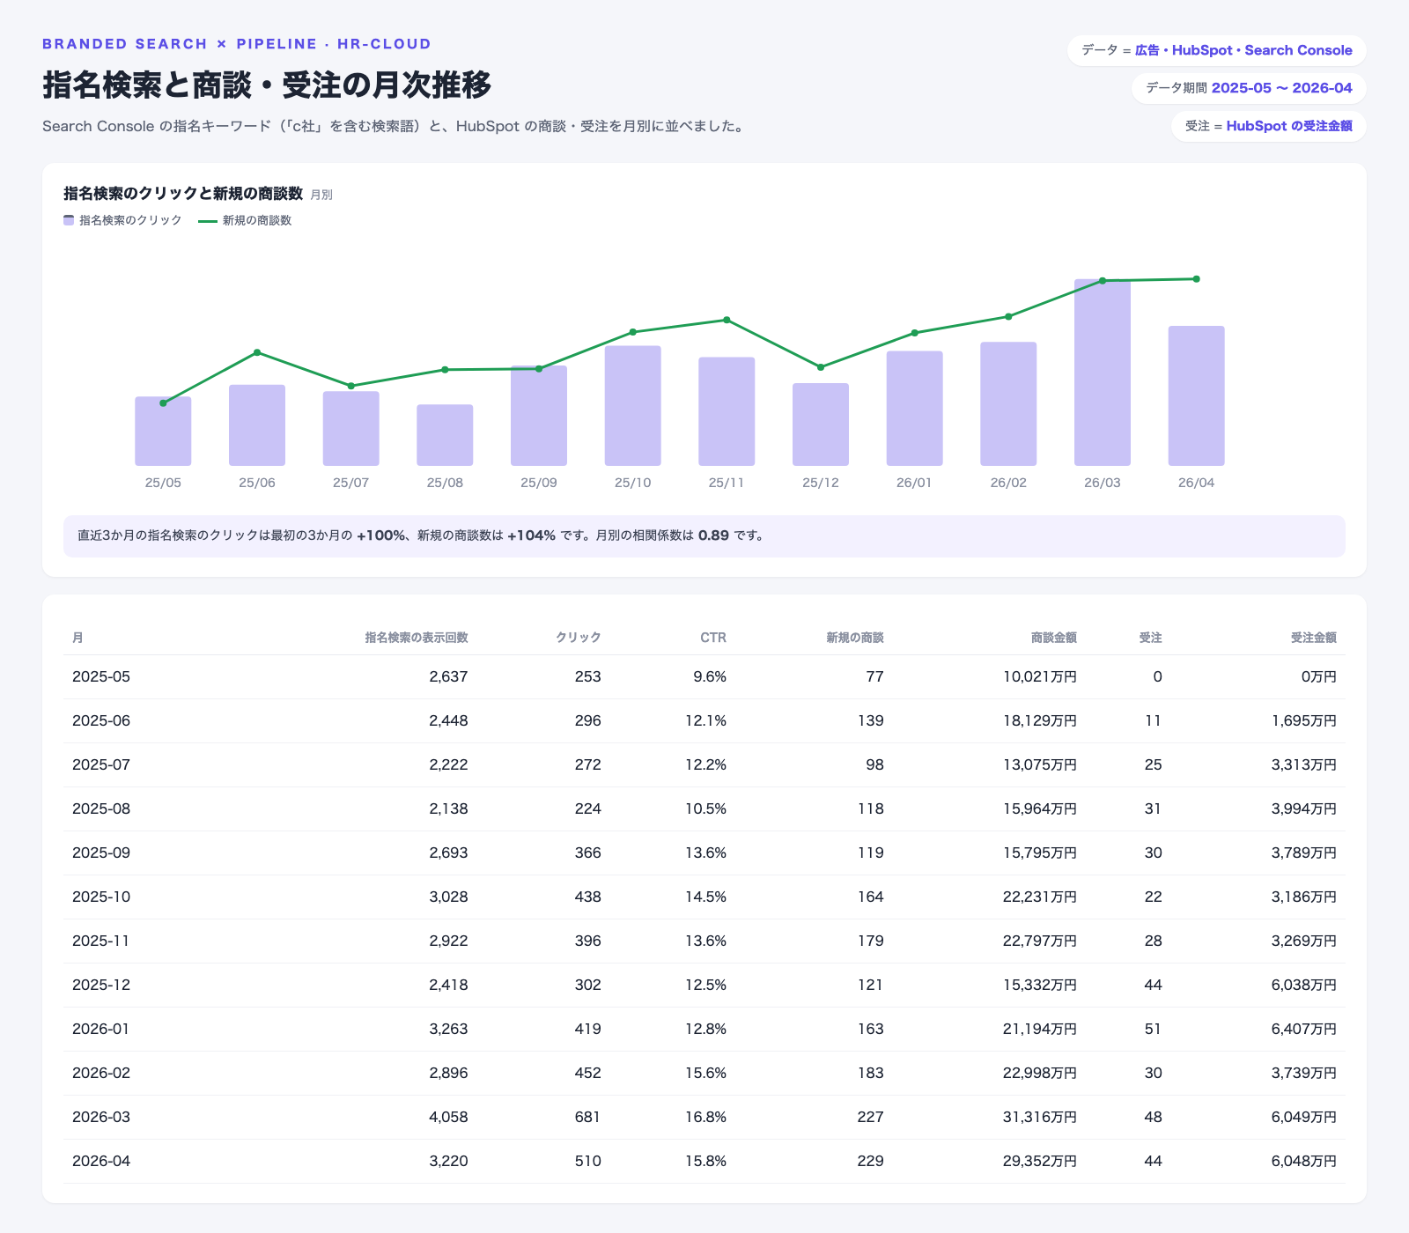The width and height of the screenshot is (1409, 1233).
Task: Select the 2025-06 row month cell
Action: point(101,720)
